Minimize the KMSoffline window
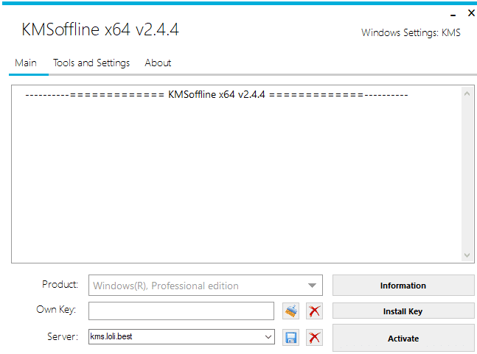Viewport: 477px width, 354px height. pos(453,14)
